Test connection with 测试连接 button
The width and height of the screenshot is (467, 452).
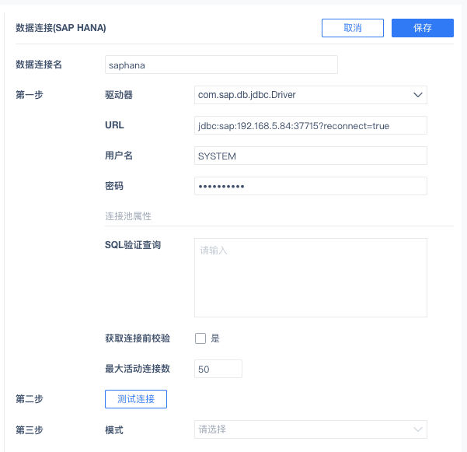coord(136,399)
